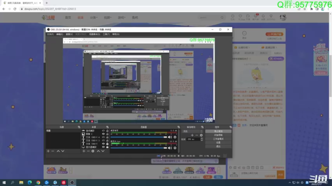Open the notification bell in Douyu header
The height and width of the screenshot is (186, 332).
(263, 16)
